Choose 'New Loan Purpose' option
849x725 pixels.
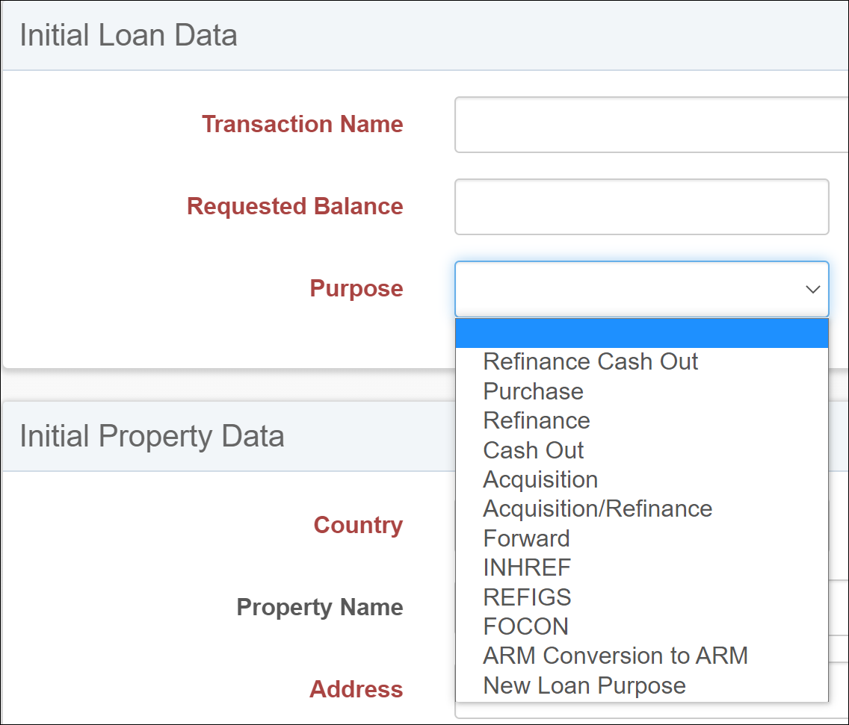point(584,685)
